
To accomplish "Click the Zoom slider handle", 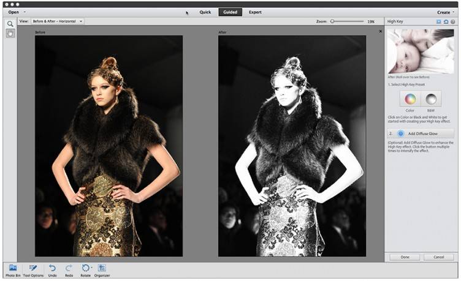I will 332,21.
